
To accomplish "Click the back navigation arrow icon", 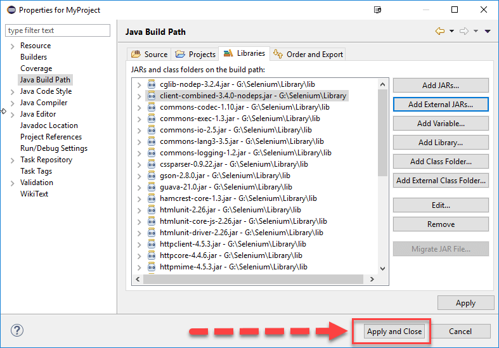I will pyautogui.click(x=439, y=32).
